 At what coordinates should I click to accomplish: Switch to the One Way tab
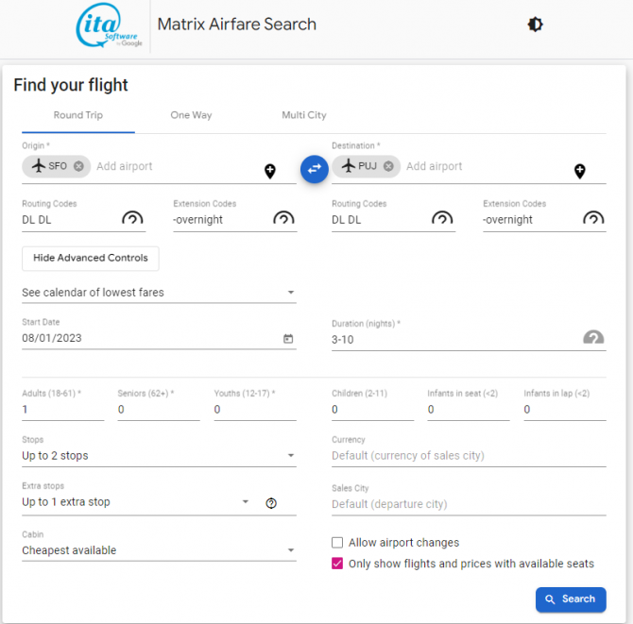pyautogui.click(x=191, y=115)
